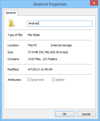Click 'Internal storage' location text
Viewport: 100px width, 121px height.
[x=61, y=45]
